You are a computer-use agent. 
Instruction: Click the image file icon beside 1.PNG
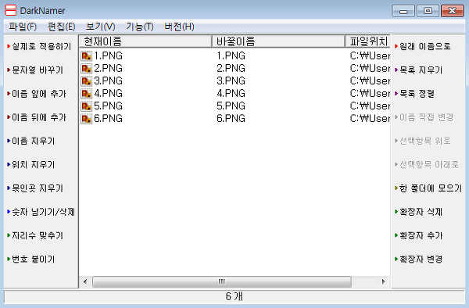point(87,56)
